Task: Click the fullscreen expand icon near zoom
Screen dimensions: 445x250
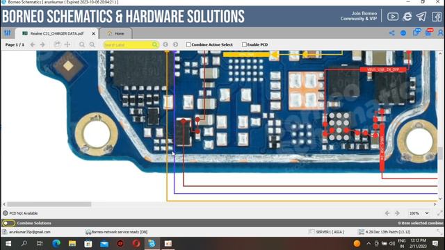Action: tap(439, 213)
